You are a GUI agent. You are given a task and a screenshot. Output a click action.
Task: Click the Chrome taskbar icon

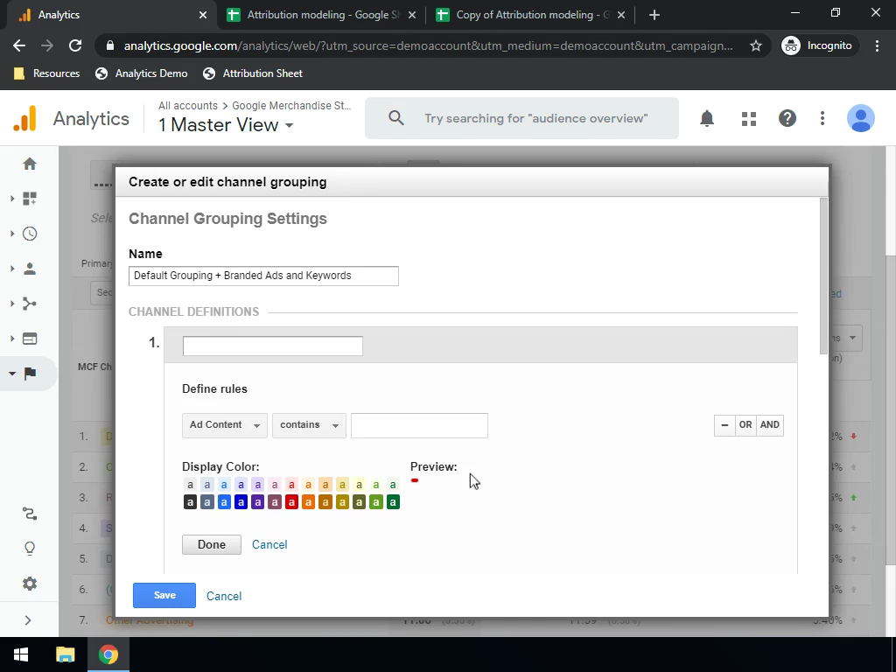[x=108, y=654]
